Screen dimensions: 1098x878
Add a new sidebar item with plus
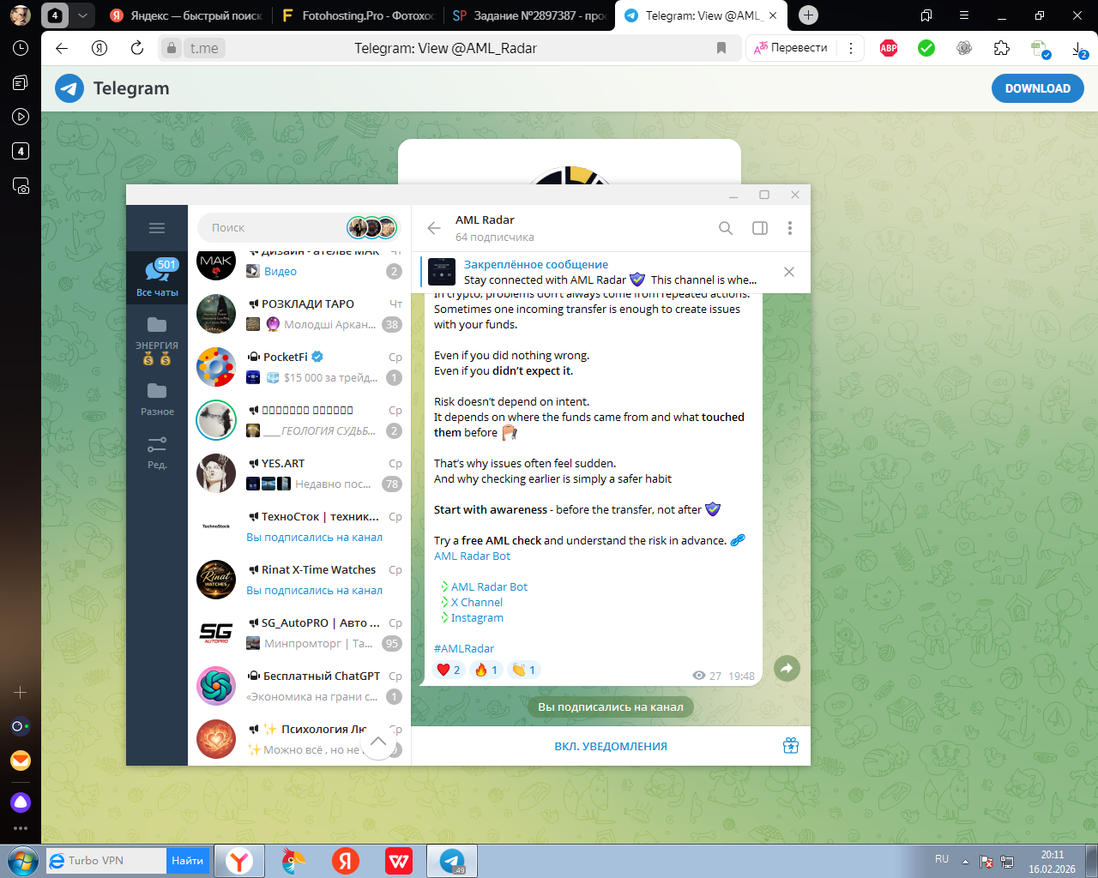[x=21, y=692]
